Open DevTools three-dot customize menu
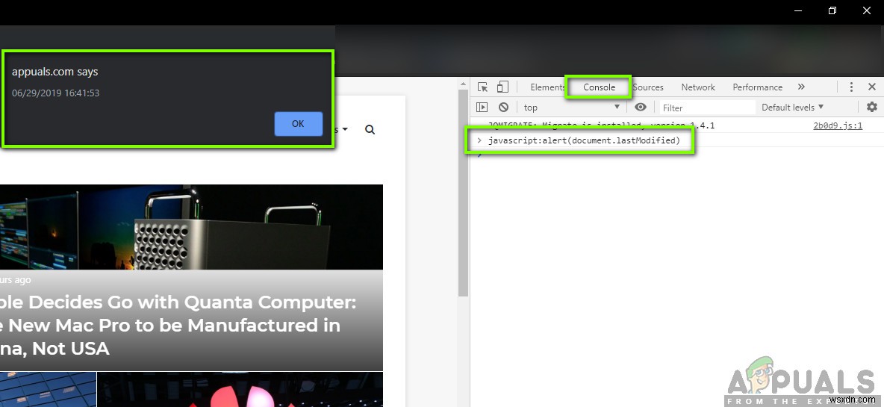Screen dimensions: 884x407 point(850,87)
